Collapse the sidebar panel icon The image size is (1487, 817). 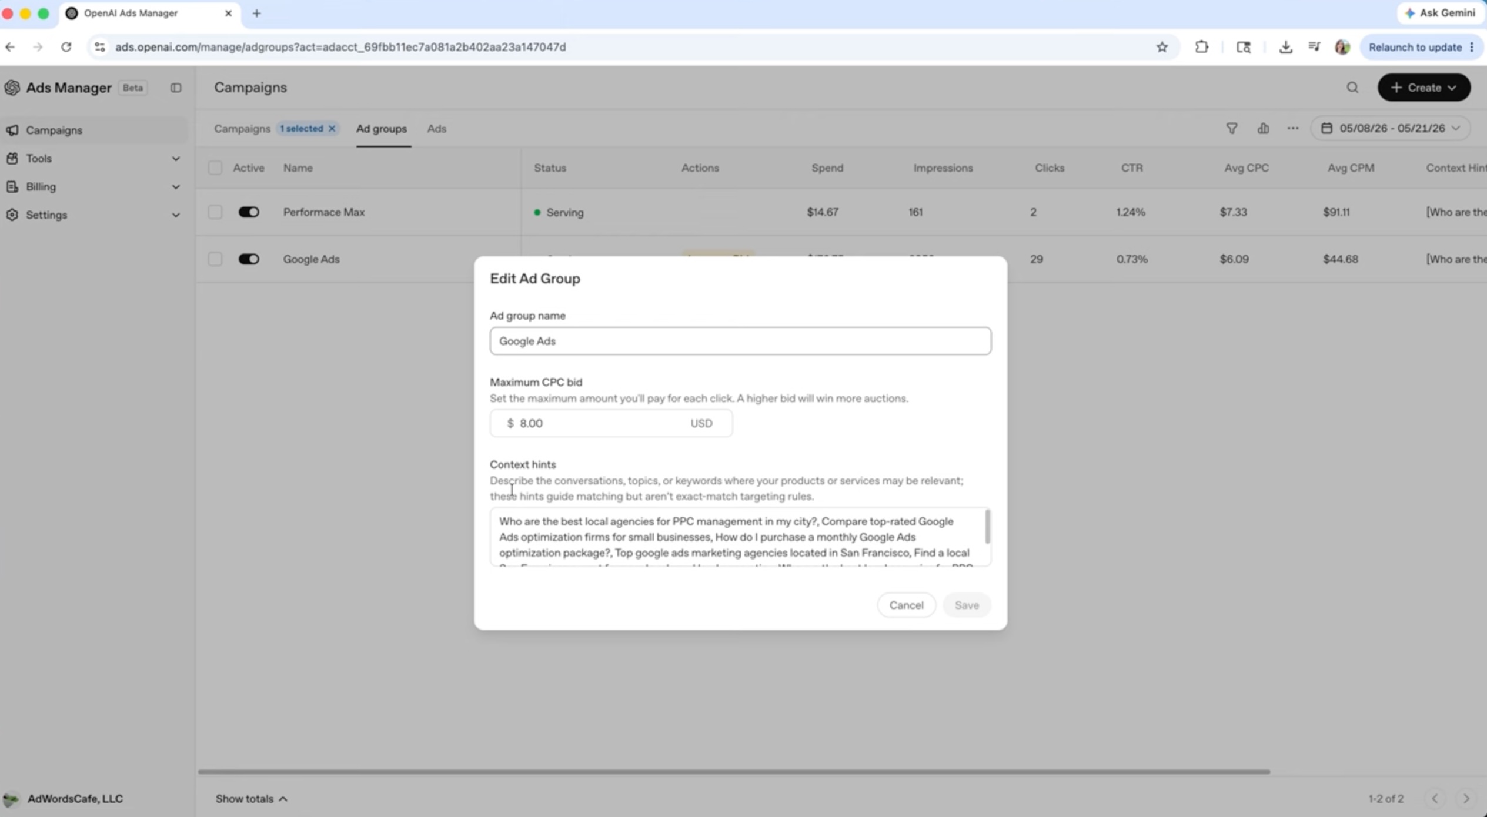click(176, 88)
